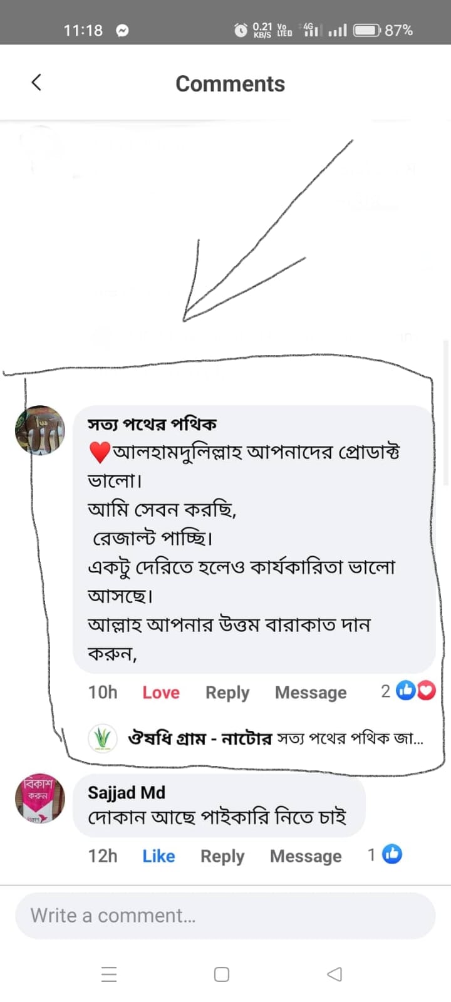Tap the ঔষধি গ্রাম aloe vera page logo
The image size is (451, 1002).
[102, 738]
